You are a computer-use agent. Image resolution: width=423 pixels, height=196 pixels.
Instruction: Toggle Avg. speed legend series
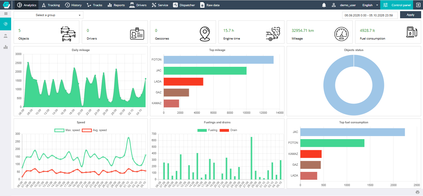(x=94, y=130)
